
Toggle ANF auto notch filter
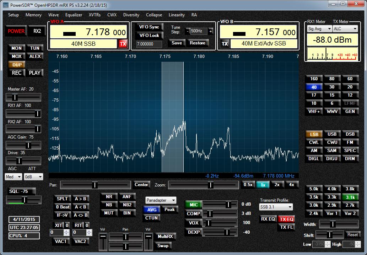[127, 197]
